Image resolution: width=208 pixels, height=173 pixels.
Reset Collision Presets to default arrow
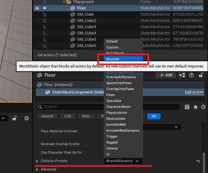pyautogui.click(x=198, y=161)
